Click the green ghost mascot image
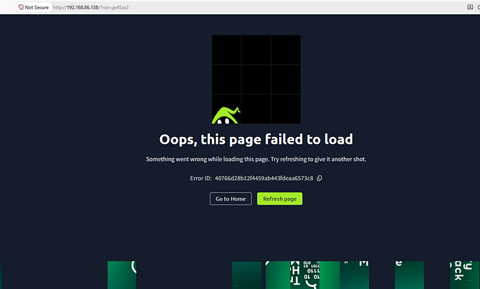 [x=226, y=115]
